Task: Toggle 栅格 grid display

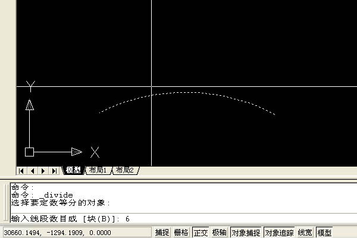Action: coord(181,233)
